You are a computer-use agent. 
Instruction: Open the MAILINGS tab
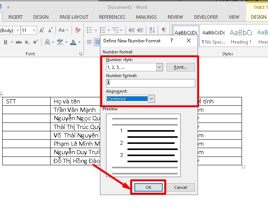[x=146, y=17]
